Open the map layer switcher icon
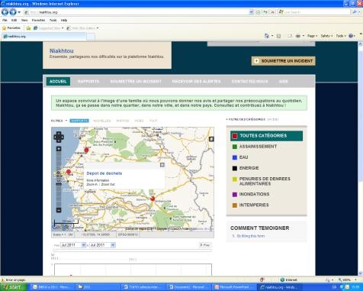The image size is (363, 291). pyautogui.click(x=211, y=139)
